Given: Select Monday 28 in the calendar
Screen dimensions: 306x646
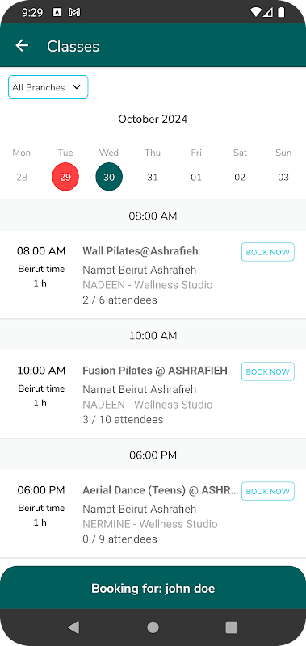Looking at the screenshot, I should [x=22, y=177].
